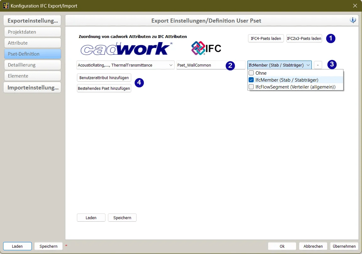This screenshot has width=362, height=254.
Task: Check the Ohne checkbox option
Action: (x=251, y=73)
